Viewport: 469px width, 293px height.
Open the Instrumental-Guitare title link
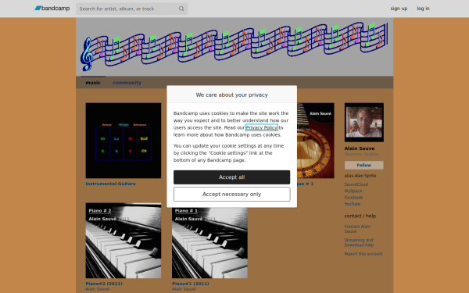[110, 184]
